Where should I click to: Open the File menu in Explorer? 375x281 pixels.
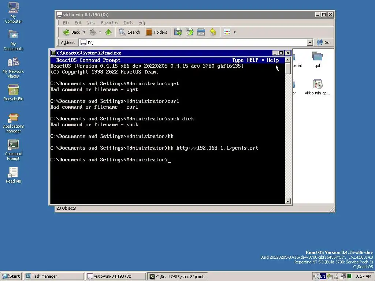pos(66,23)
